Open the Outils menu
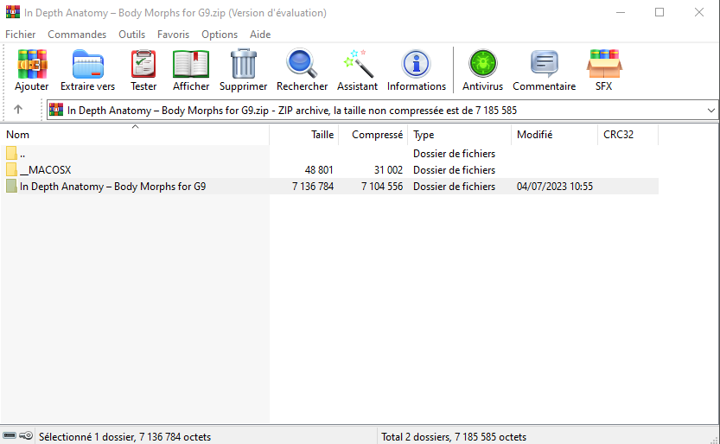 click(x=131, y=35)
